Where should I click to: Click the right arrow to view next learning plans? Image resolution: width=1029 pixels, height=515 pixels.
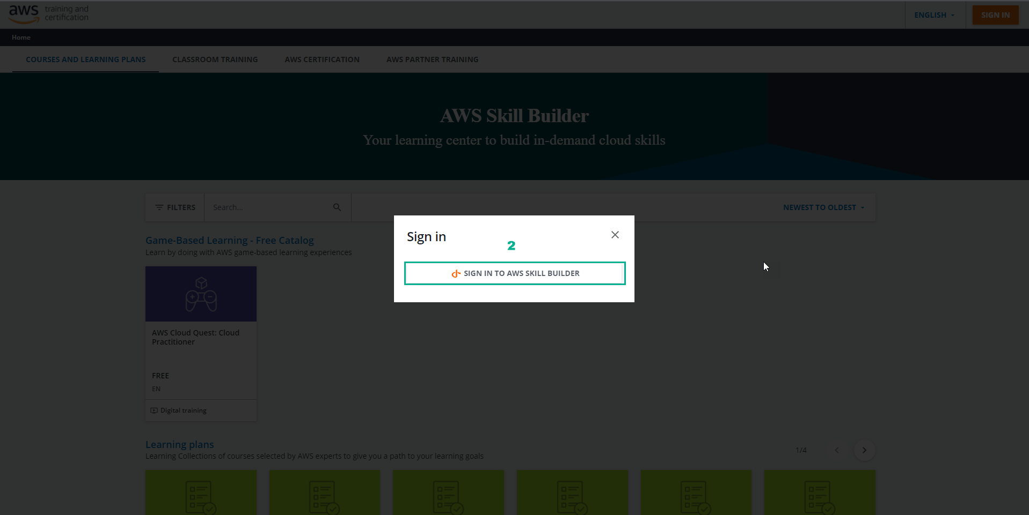point(864,450)
